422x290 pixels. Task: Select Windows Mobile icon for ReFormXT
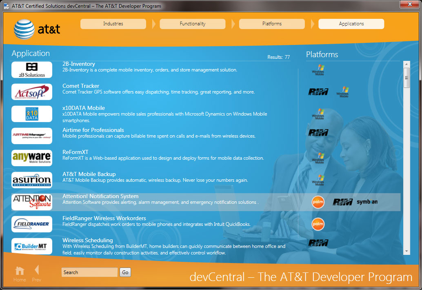click(x=318, y=158)
